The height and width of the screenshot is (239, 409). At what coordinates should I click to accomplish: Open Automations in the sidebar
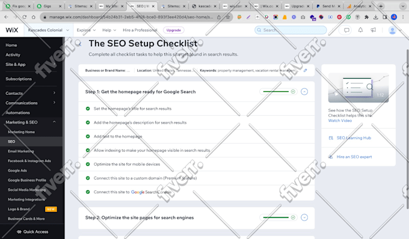[17, 112]
